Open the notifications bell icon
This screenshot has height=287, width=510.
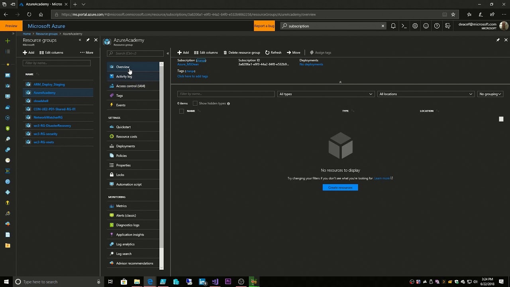[393, 26]
